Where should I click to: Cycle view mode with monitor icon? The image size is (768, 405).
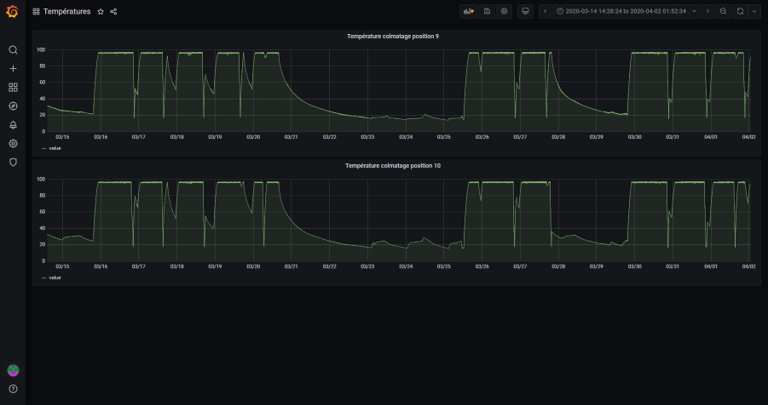pyautogui.click(x=526, y=11)
